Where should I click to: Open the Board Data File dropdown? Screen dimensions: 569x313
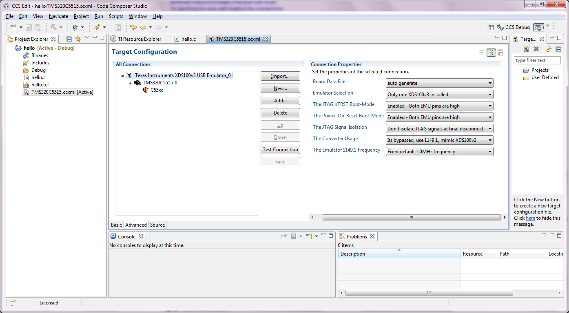click(440, 83)
